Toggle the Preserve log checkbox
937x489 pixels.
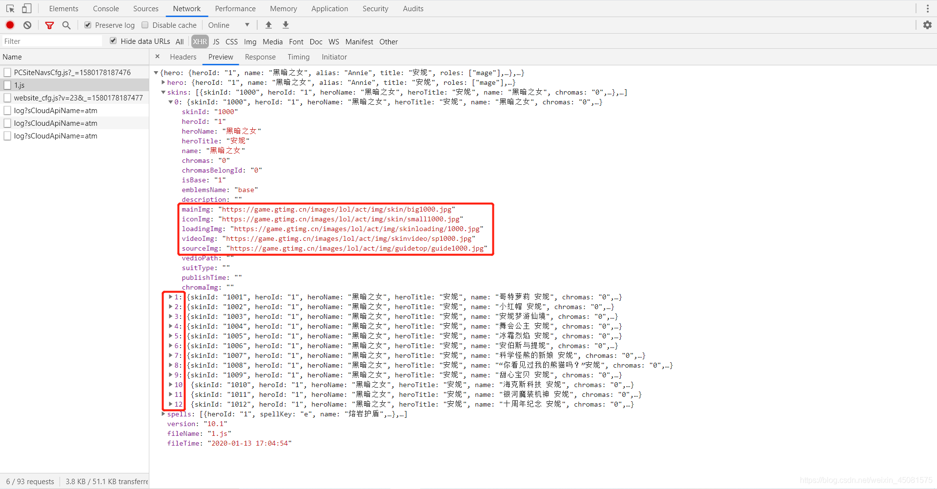tap(88, 25)
